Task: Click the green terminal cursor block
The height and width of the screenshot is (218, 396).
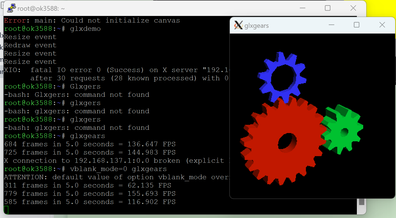Action: pyautogui.click(x=6, y=210)
